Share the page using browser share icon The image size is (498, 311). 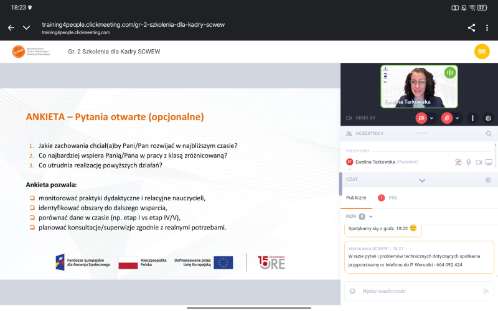[x=471, y=27]
